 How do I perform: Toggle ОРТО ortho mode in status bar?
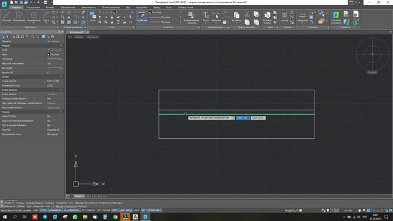click(115, 211)
